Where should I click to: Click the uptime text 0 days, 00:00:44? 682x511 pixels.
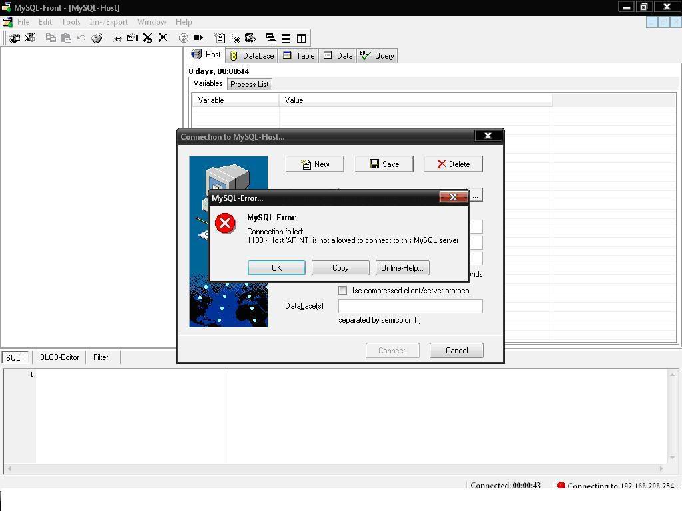(x=218, y=71)
